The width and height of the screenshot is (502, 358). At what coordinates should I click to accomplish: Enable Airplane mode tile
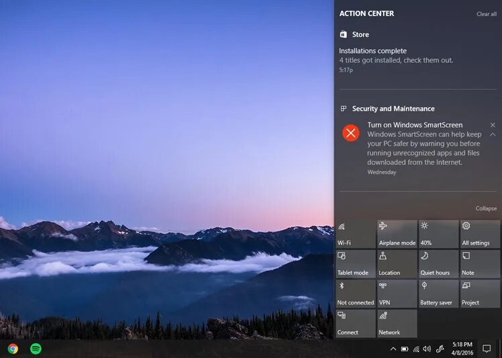[x=397, y=234]
